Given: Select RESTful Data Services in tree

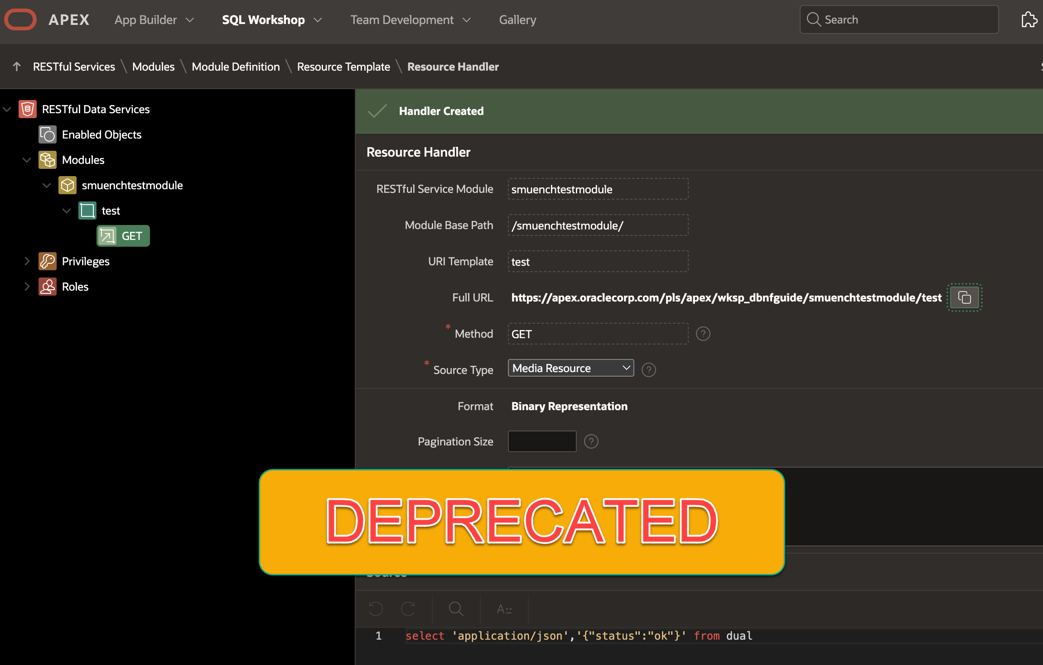Looking at the screenshot, I should pyautogui.click(x=96, y=109).
